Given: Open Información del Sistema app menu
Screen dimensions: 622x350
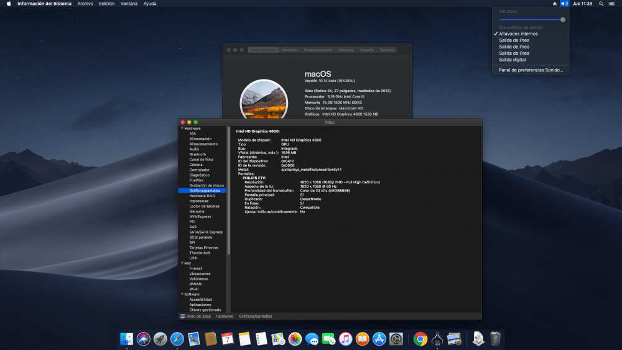Looking at the screenshot, I should click(x=44, y=4).
